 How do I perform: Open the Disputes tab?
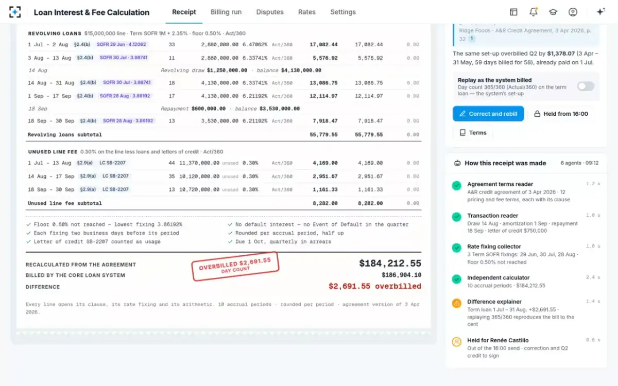(270, 12)
